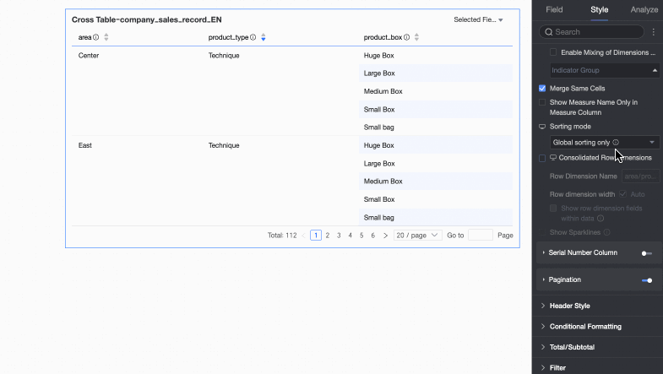The image size is (663, 374).
Task: Check Show row dimension fields within data
Action: [553, 209]
